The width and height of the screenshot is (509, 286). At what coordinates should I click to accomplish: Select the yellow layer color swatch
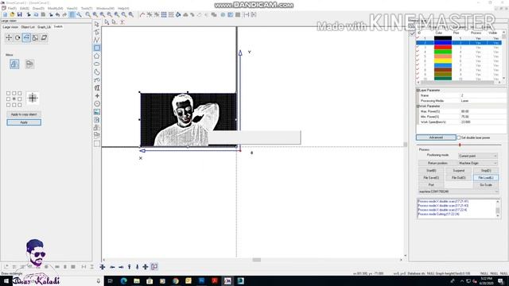click(443, 61)
